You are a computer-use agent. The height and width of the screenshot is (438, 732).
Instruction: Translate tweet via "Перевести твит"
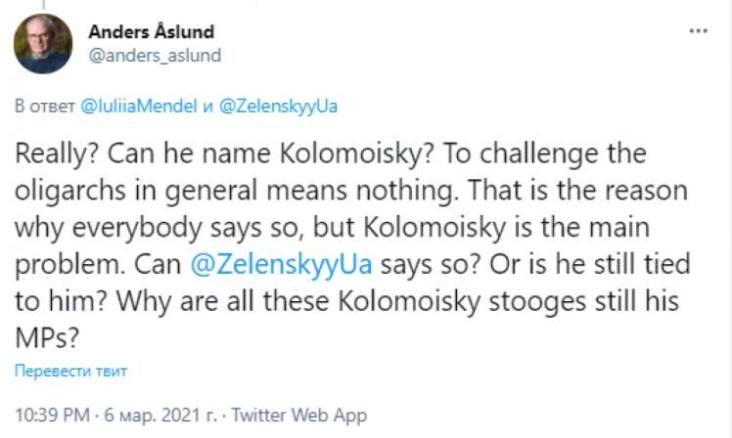(x=70, y=371)
